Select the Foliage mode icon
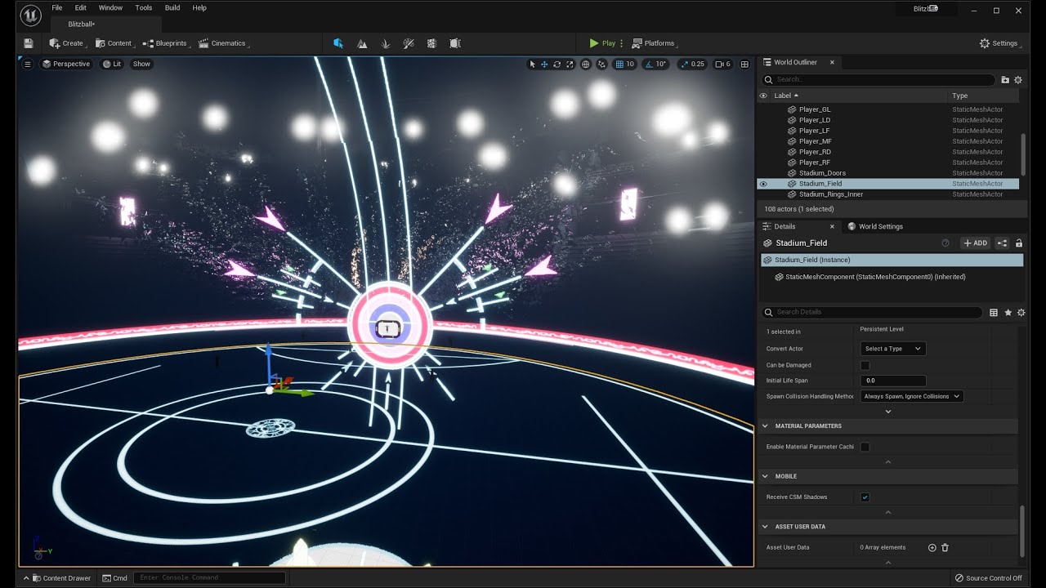1046x588 pixels. click(385, 43)
